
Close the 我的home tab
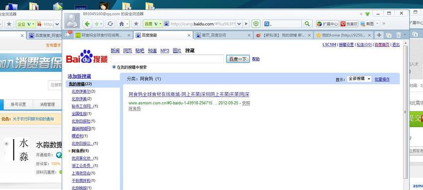click(369, 35)
